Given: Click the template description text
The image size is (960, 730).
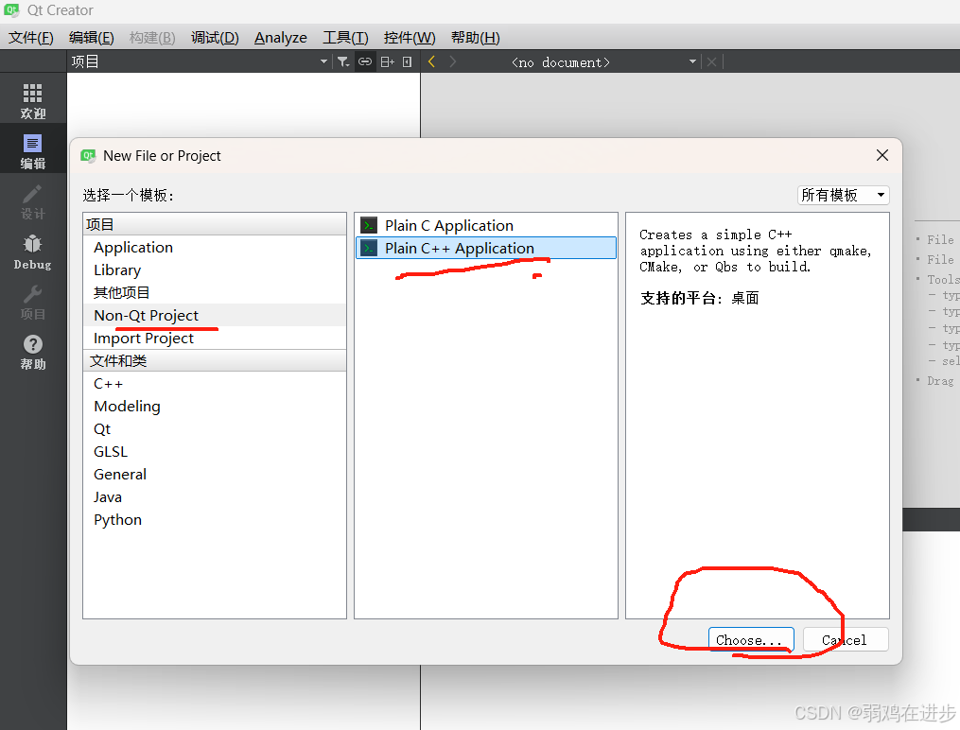Looking at the screenshot, I should 756,251.
